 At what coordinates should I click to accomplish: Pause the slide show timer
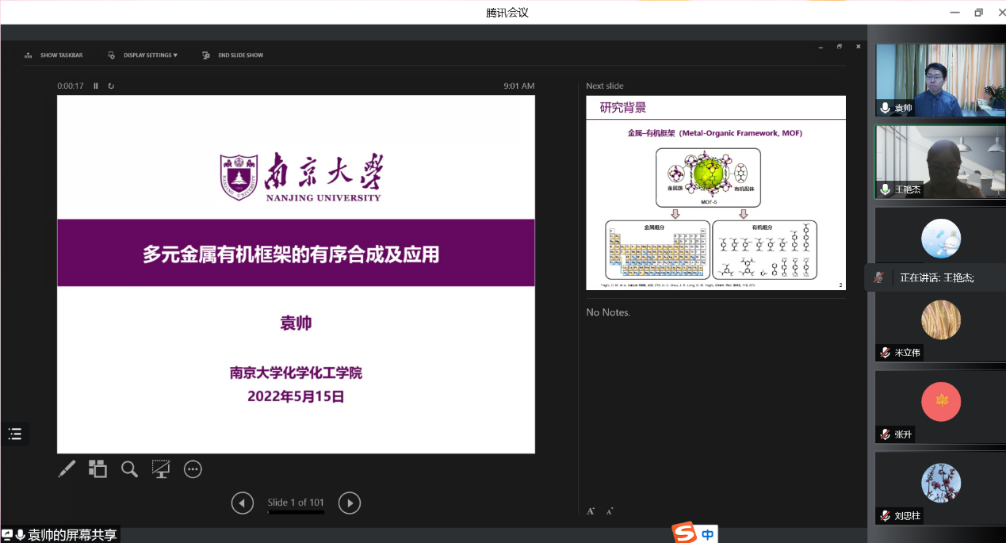[94, 86]
